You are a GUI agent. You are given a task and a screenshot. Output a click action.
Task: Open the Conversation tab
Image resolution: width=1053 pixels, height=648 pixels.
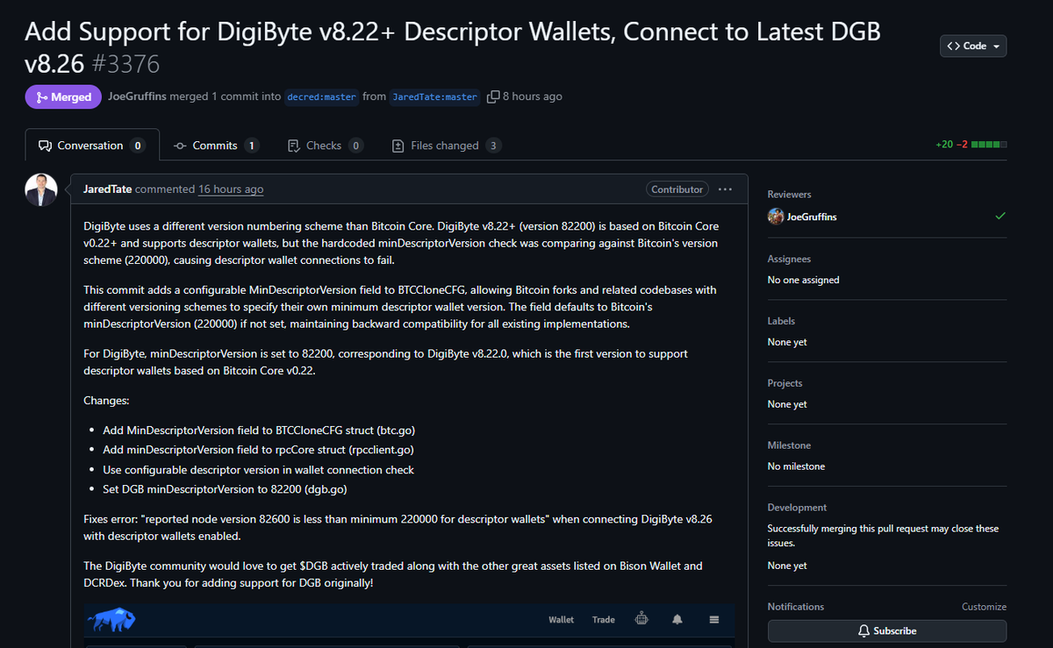point(92,146)
